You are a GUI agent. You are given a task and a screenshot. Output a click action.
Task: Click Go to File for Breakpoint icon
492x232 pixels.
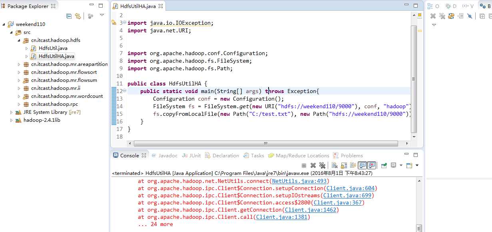460,16
